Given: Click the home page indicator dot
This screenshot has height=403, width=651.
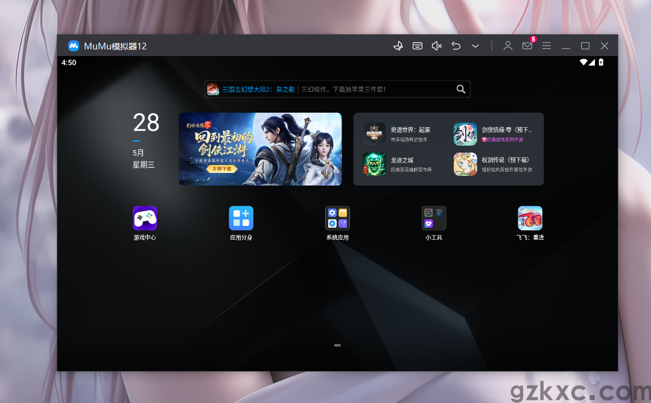Looking at the screenshot, I should click(x=337, y=345).
